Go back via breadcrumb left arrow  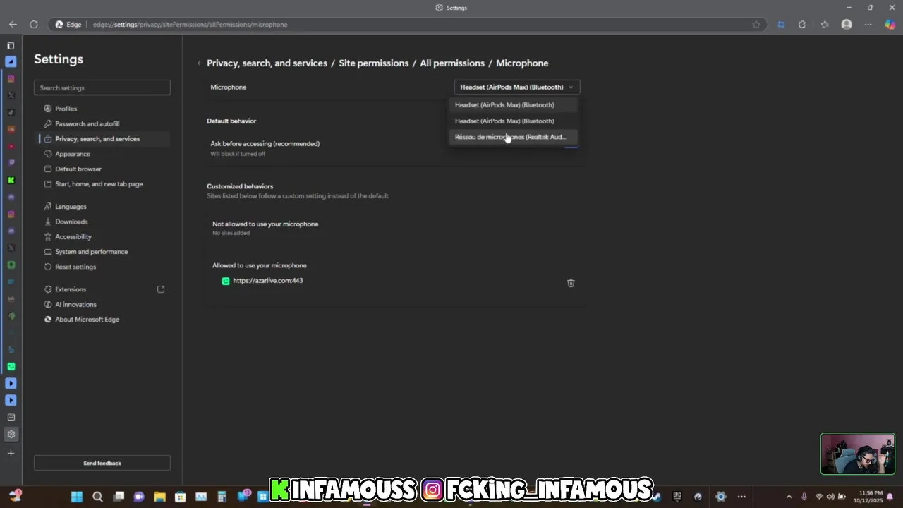pyautogui.click(x=199, y=64)
